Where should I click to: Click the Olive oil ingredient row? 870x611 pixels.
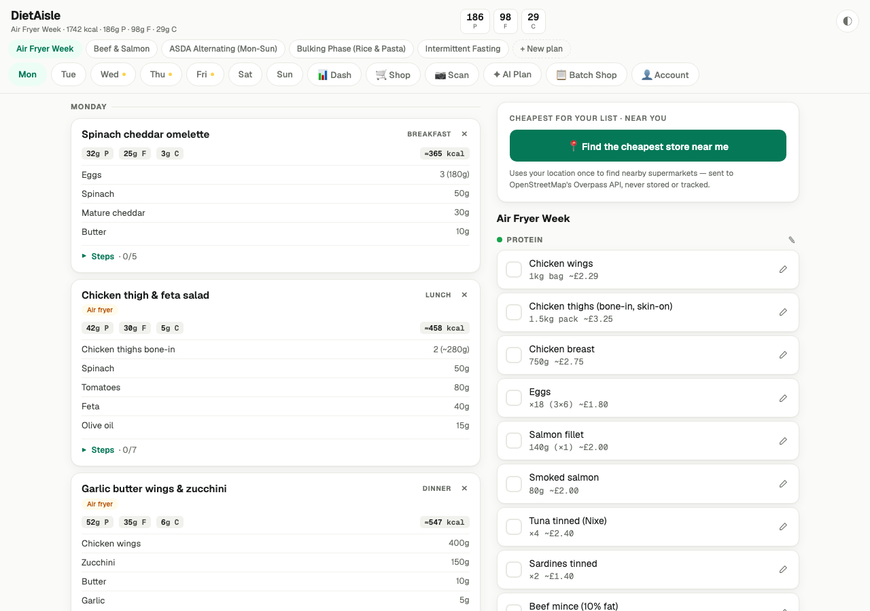point(275,425)
